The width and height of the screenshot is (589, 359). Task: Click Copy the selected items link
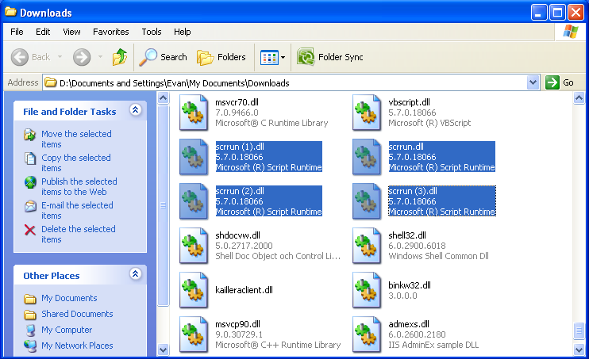[x=76, y=162]
